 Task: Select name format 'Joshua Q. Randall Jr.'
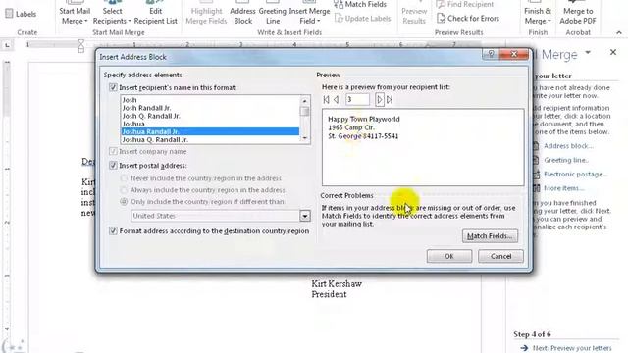(x=210, y=139)
